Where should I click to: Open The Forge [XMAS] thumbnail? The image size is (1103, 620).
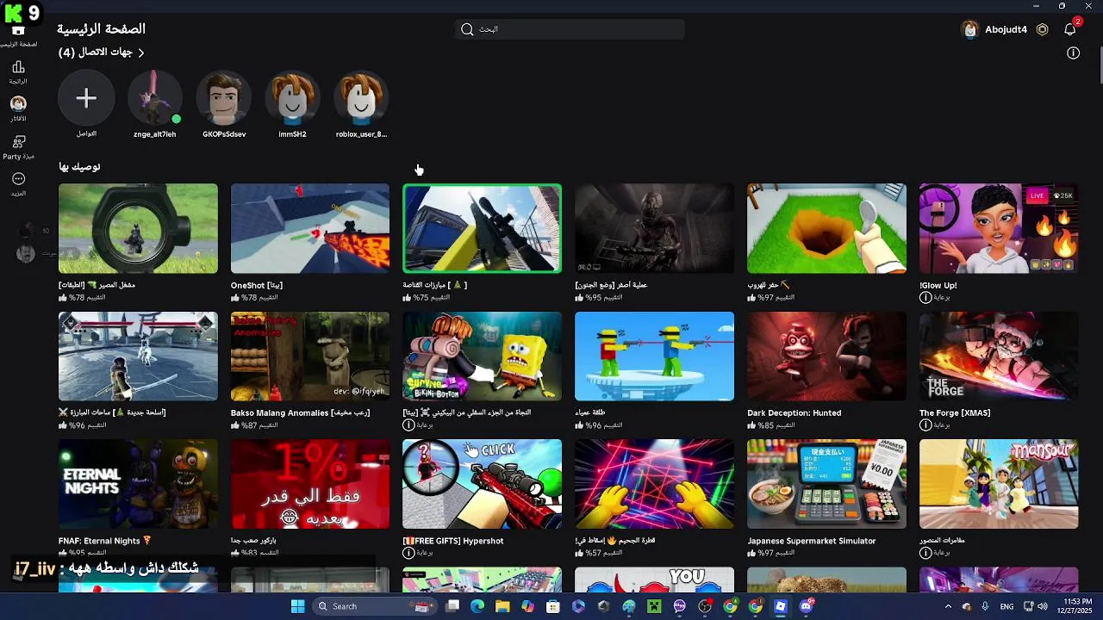(x=999, y=356)
